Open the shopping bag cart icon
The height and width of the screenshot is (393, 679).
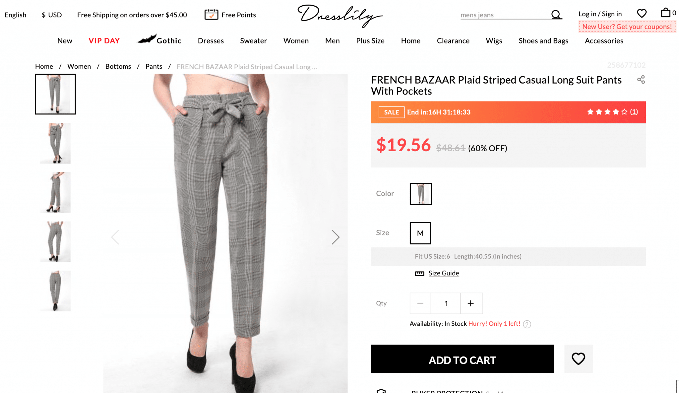[x=666, y=13]
